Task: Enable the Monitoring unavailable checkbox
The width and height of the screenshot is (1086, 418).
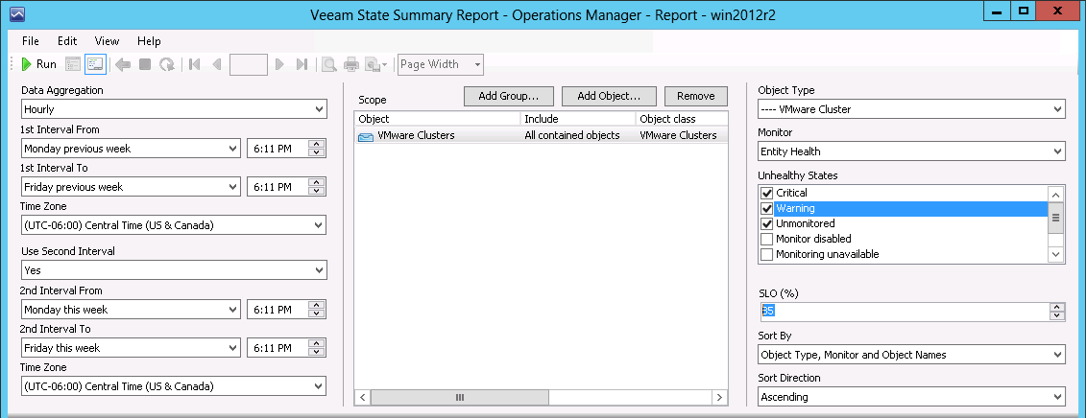Action: point(766,254)
